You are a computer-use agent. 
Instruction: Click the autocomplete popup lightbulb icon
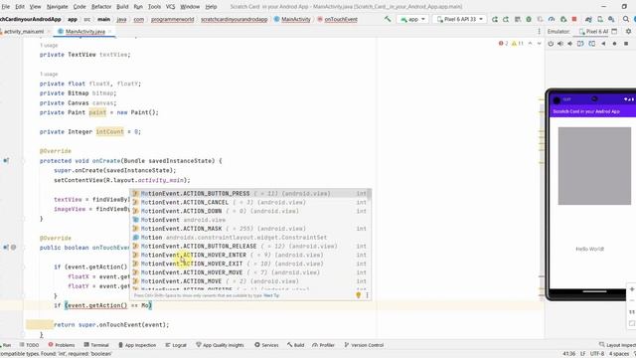pyautogui.click(x=358, y=295)
